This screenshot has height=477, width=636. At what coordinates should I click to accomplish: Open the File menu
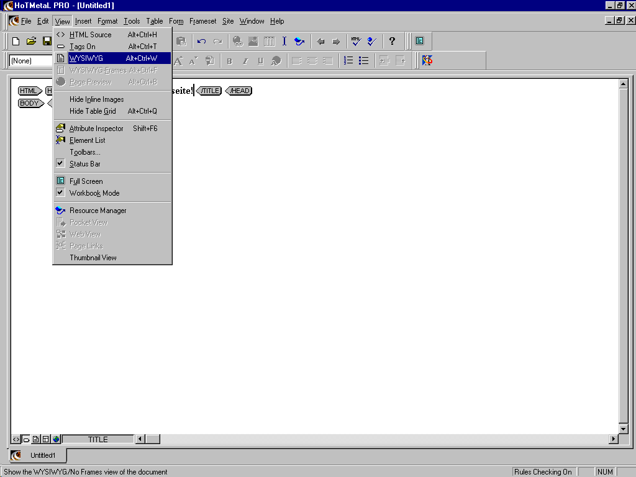point(26,21)
